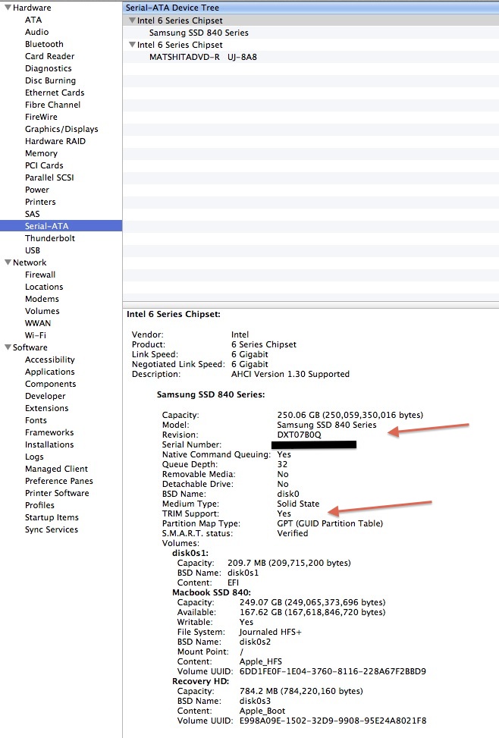Select Disc Burning in the sidebar

coord(50,80)
